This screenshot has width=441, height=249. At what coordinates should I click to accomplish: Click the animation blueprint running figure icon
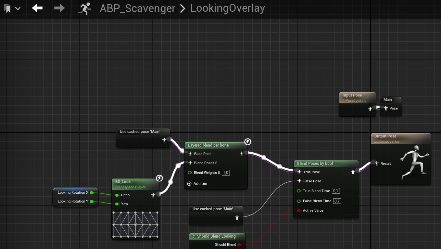click(x=85, y=8)
